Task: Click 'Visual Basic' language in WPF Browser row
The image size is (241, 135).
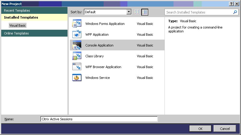Action: pyautogui.click(x=145, y=67)
